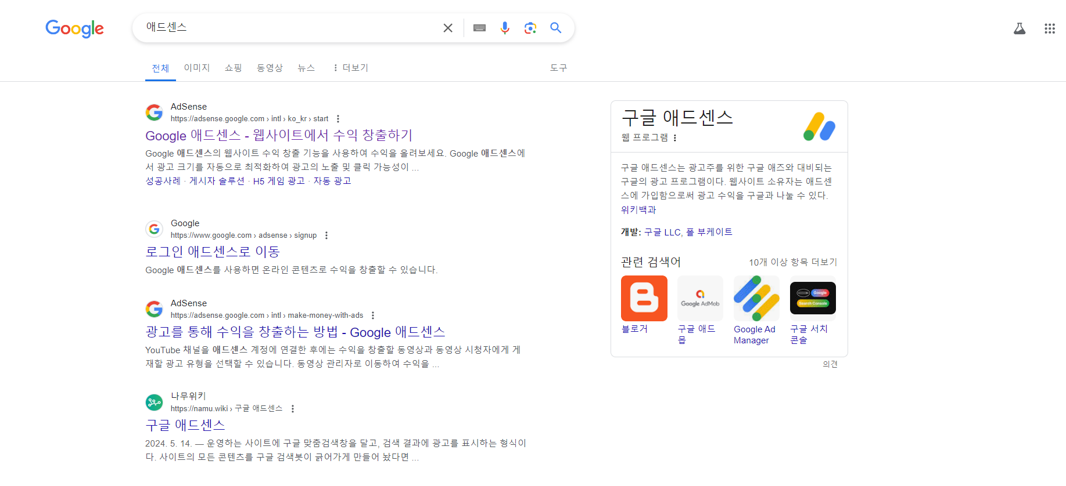This screenshot has width=1066, height=486.
Task: Open the 블로거 related search thumbnail
Action: [x=644, y=298]
